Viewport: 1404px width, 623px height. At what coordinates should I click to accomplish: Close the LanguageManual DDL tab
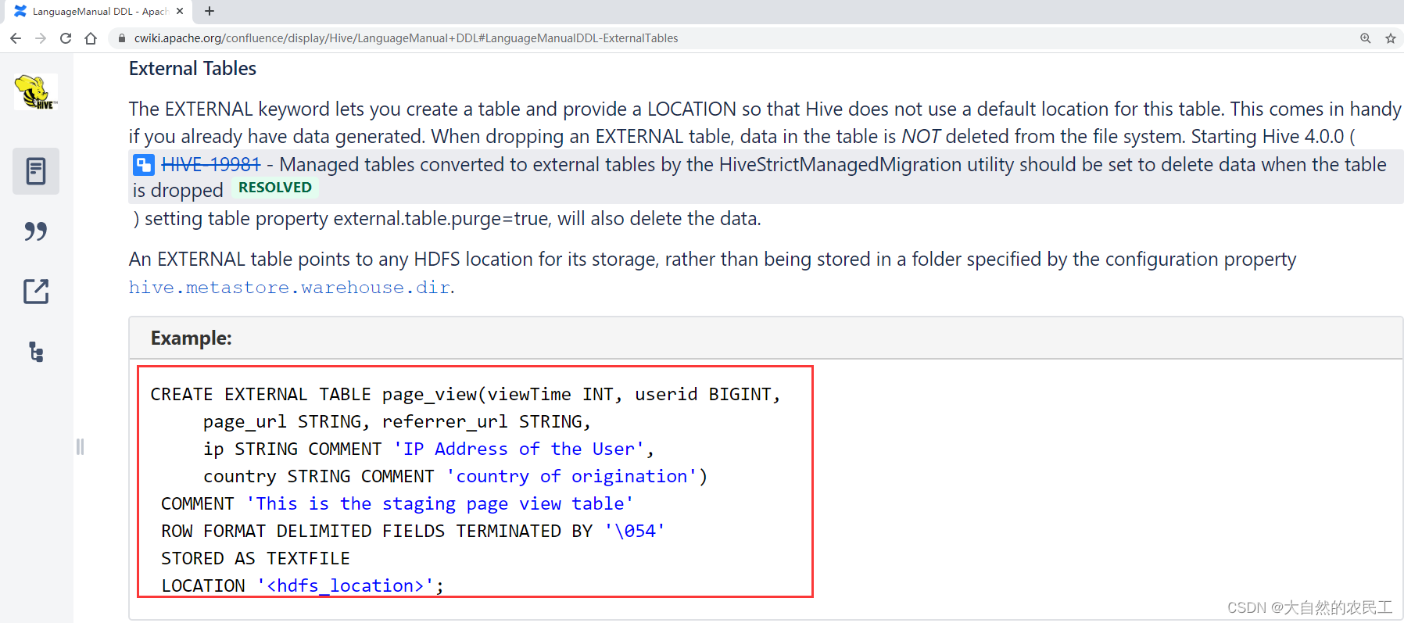[x=180, y=11]
